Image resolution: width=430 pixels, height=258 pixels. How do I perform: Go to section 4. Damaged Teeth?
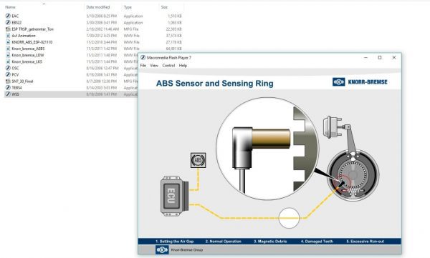click(x=317, y=242)
